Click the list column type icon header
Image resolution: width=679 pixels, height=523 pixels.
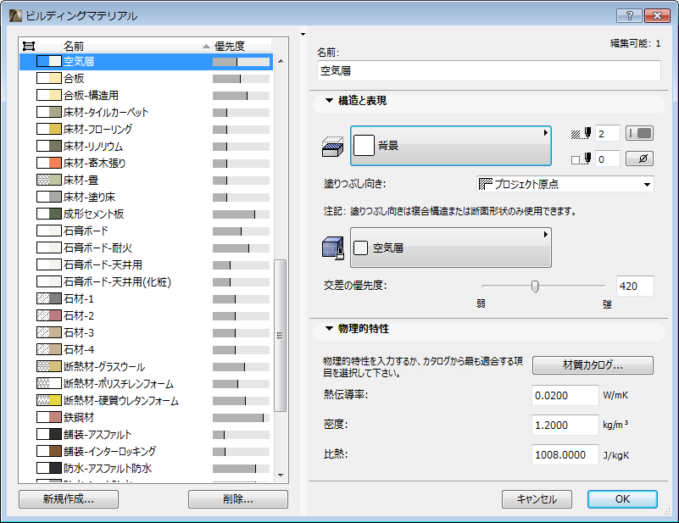[29, 46]
